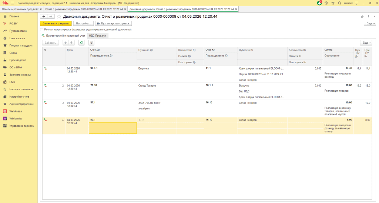Enable Ручная корректировка checkbox
This screenshot has height=203, width=379.
tap(42, 29)
